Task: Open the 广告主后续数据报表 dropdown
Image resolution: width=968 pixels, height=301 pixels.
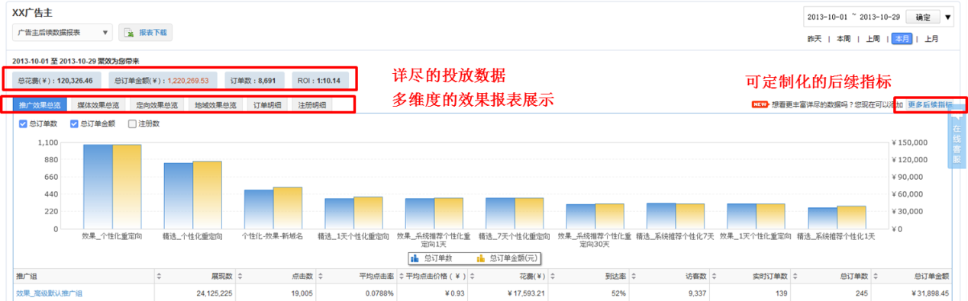Action: coord(63,33)
